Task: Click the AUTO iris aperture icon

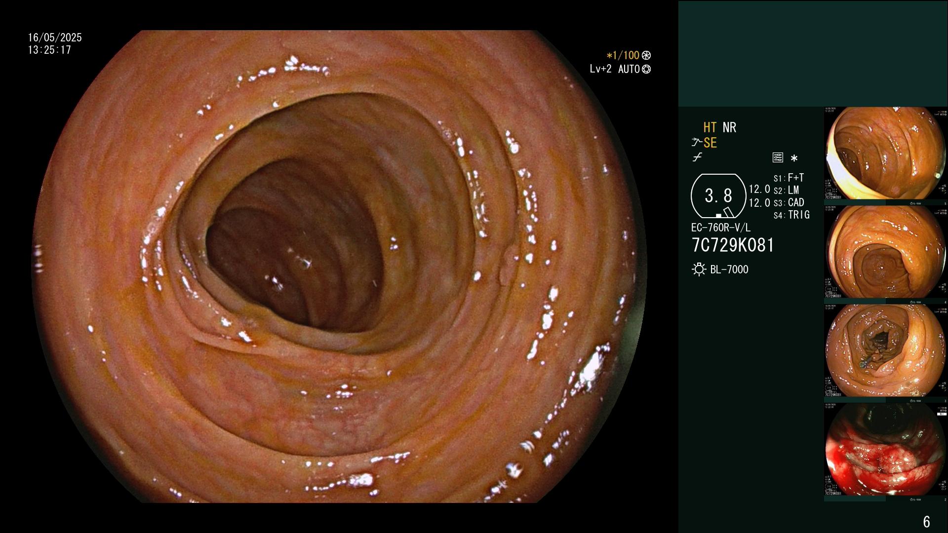Action: (646, 70)
